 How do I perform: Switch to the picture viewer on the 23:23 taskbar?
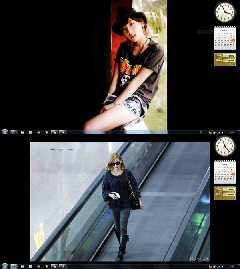(x=63, y=267)
